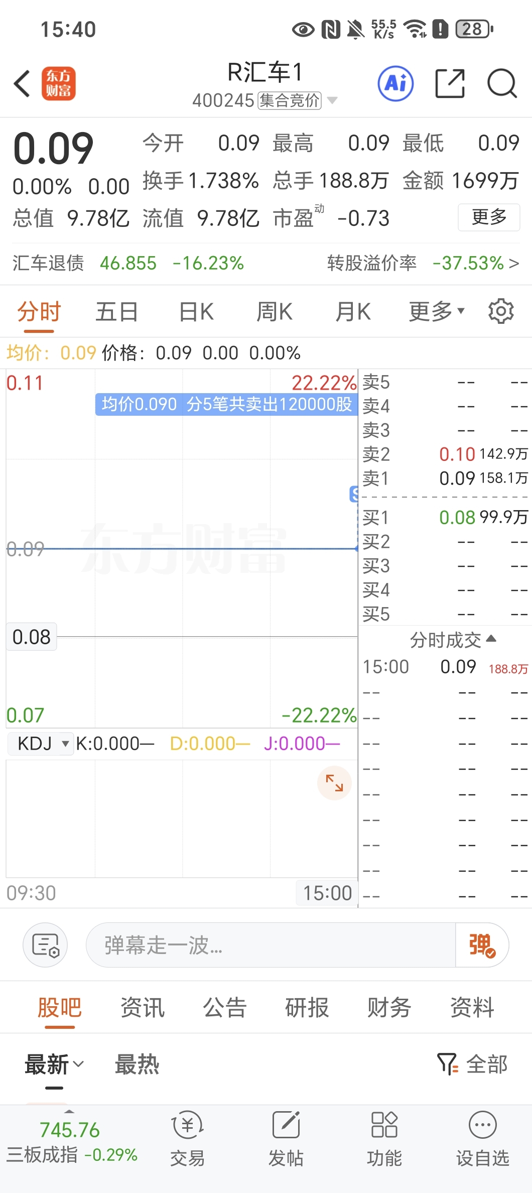Switch to the 分时 tab

pos(39,311)
